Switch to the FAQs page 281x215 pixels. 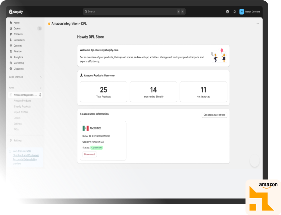coord(16,129)
